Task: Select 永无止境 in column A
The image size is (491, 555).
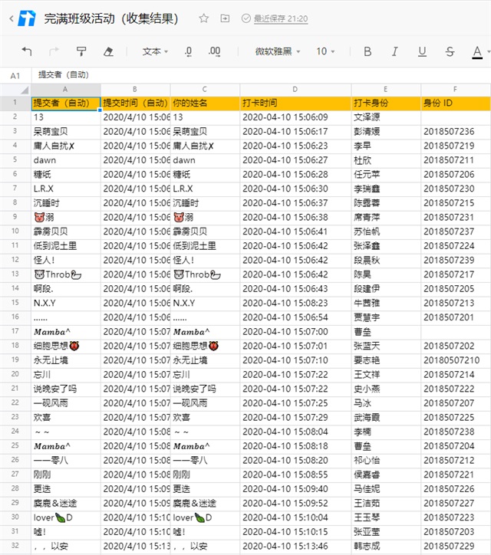Action: (65, 360)
